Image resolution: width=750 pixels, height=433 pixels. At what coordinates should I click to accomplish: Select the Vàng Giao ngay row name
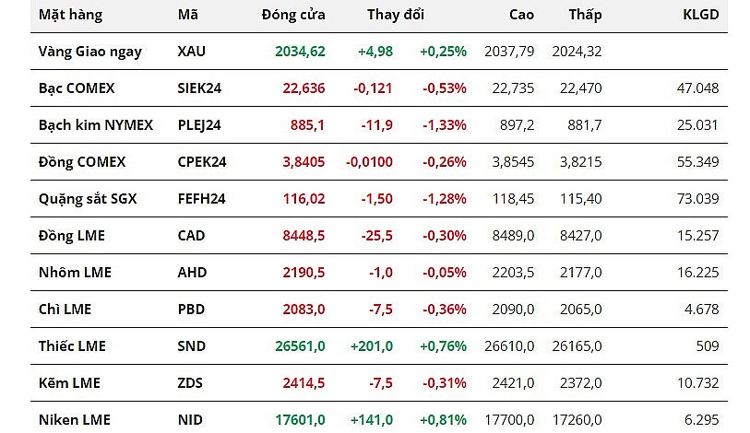(x=90, y=52)
